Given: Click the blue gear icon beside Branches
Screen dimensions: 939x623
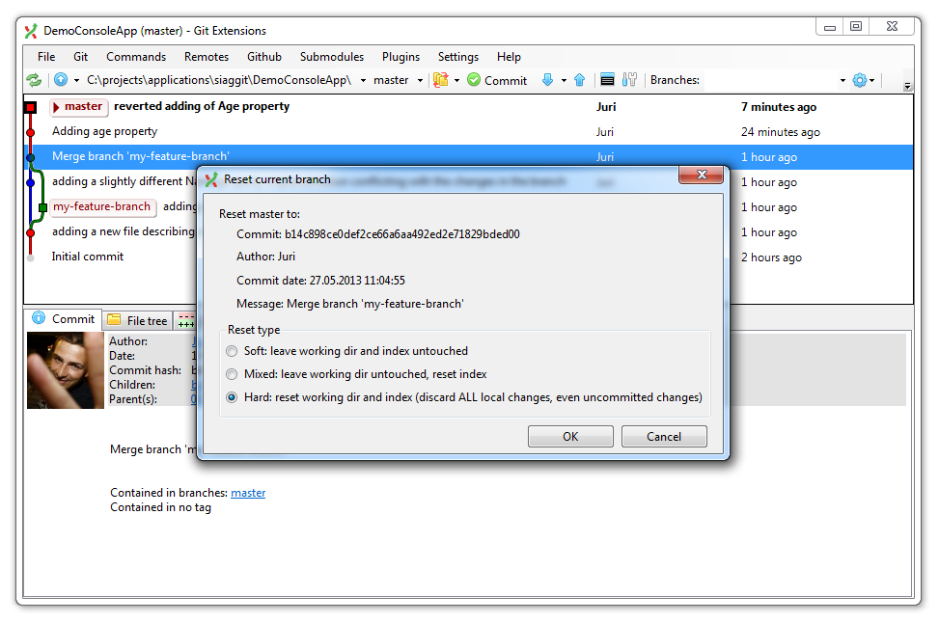Looking at the screenshot, I should pos(859,80).
